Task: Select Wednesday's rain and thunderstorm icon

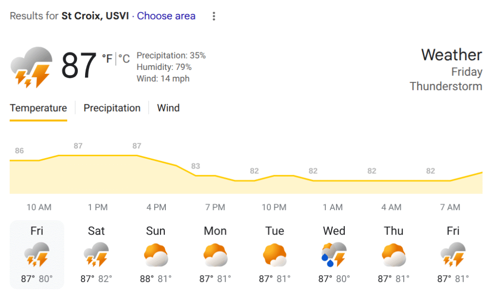Action: pyautogui.click(x=334, y=255)
